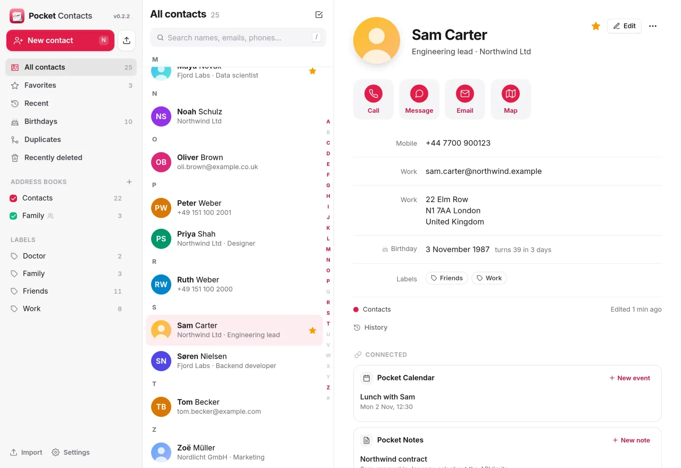Open the multi-select checkbox icon in list header

(319, 14)
